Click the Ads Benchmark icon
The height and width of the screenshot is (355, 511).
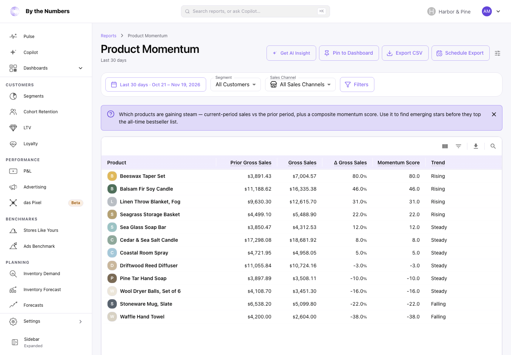click(13, 246)
